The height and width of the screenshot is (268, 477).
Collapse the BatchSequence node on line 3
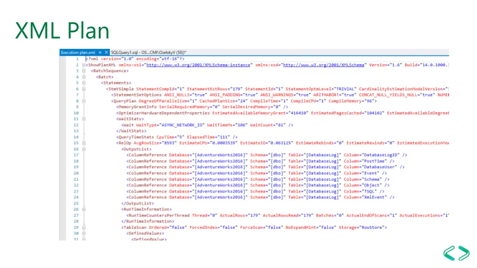tap(83, 71)
